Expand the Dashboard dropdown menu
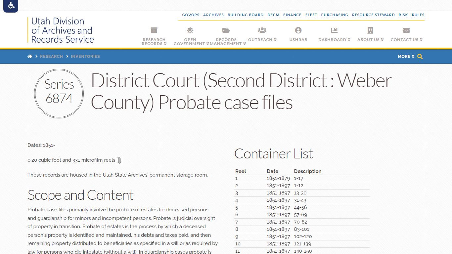The height and width of the screenshot is (254, 452). click(x=335, y=40)
